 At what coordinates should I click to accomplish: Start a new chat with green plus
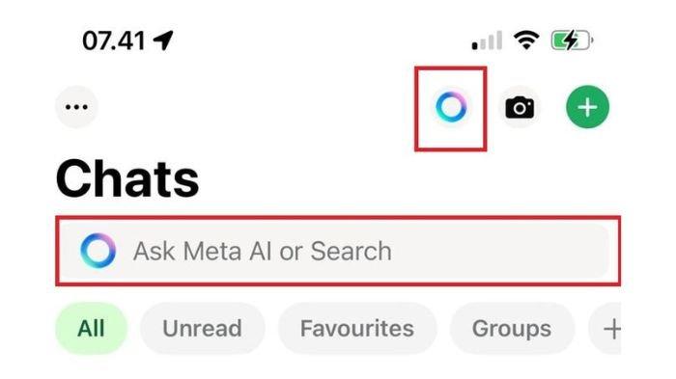click(x=587, y=107)
